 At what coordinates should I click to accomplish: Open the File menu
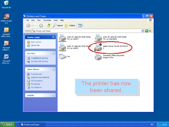(x=27, y=20)
